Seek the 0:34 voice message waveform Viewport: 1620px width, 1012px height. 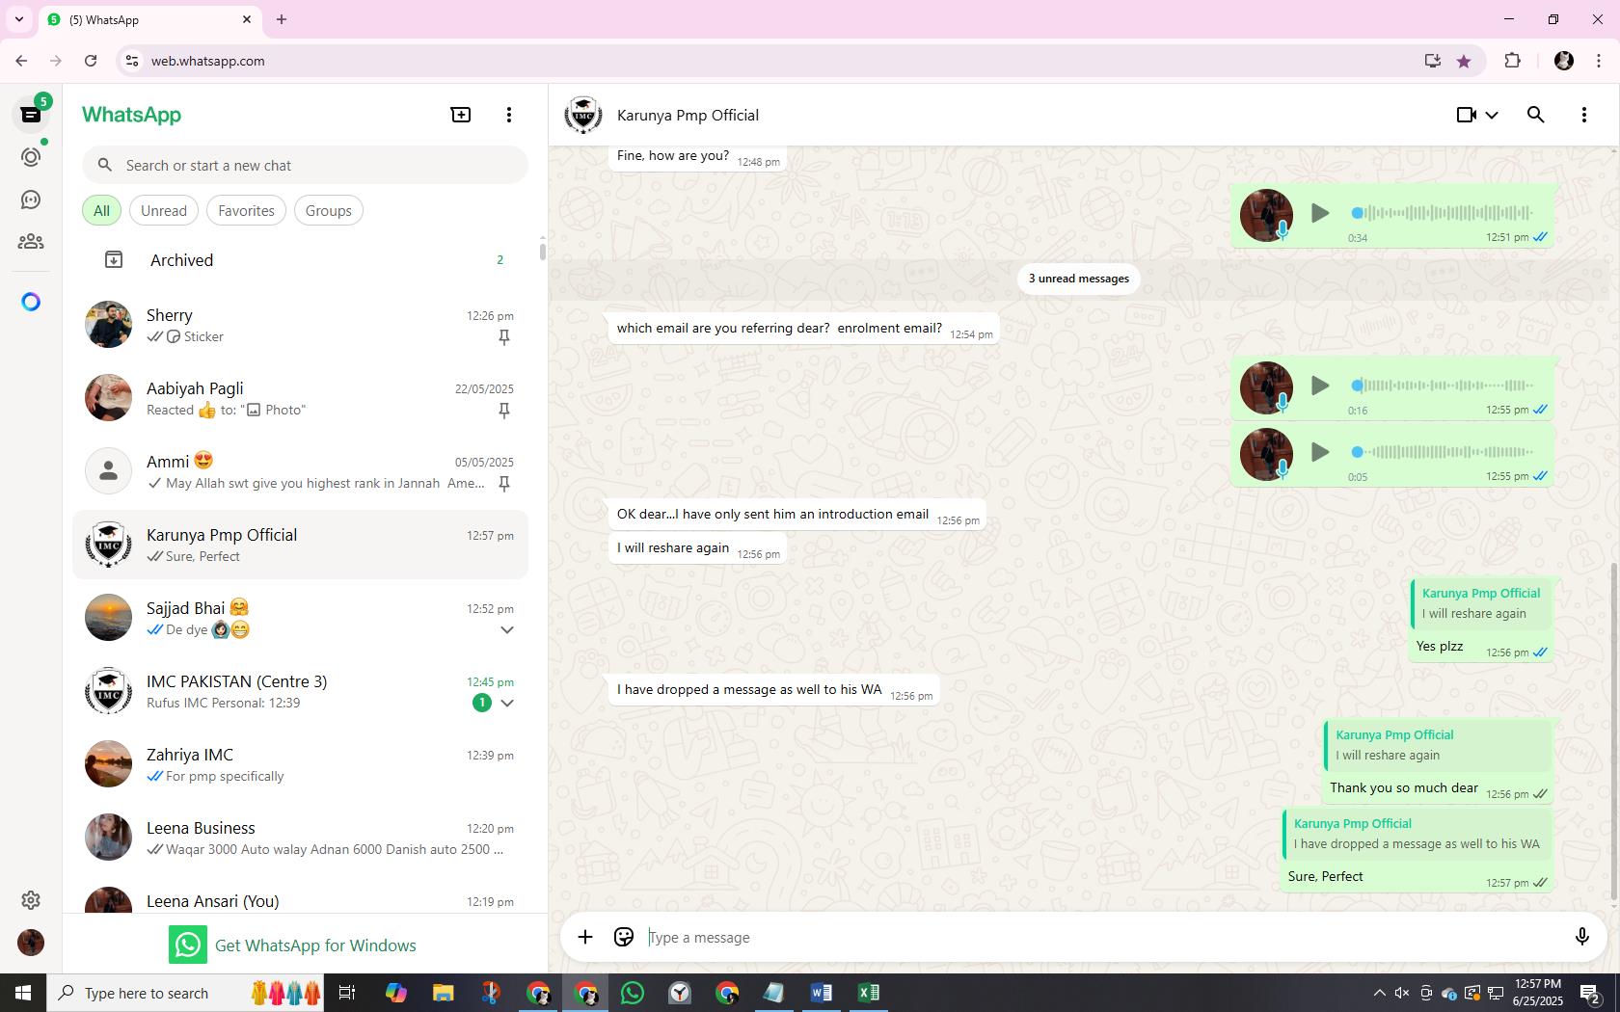tap(1443, 213)
